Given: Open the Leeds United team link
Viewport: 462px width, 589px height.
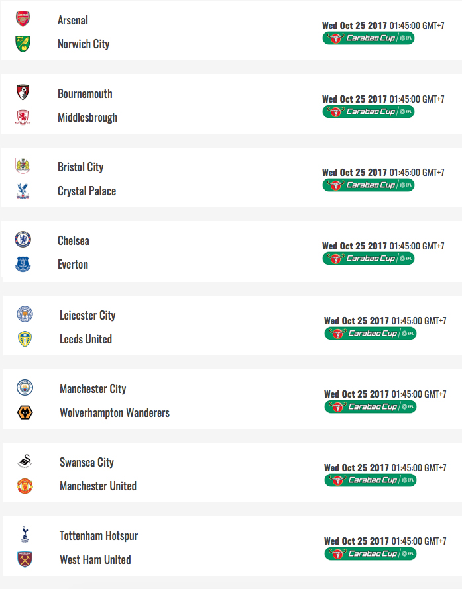Looking at the screenshot, I should 86,340.
